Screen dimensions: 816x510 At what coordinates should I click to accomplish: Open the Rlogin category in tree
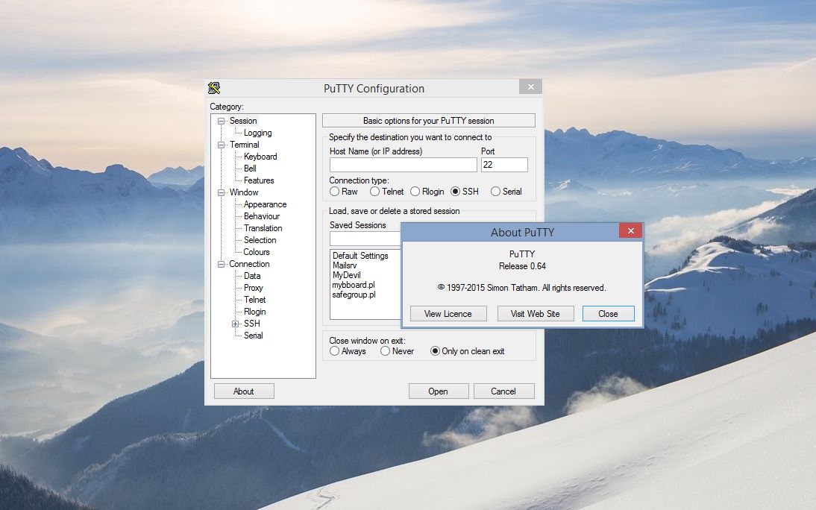tap(254, 312)
